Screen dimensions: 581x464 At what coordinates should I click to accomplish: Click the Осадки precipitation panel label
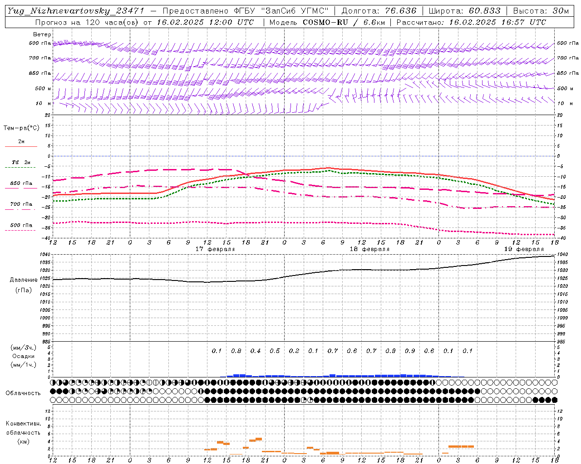24,356
